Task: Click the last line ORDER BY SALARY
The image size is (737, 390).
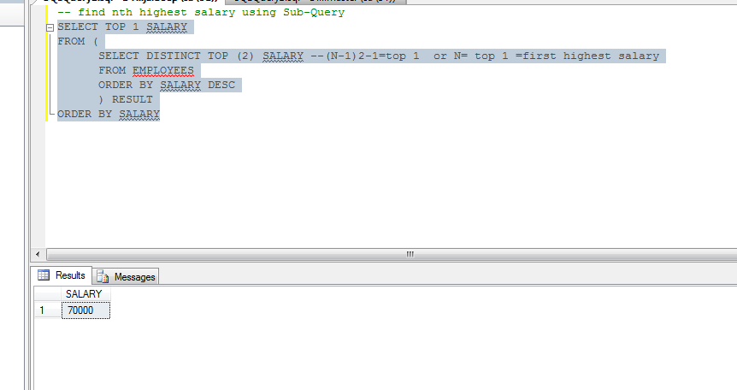Action: pos(109,115)
